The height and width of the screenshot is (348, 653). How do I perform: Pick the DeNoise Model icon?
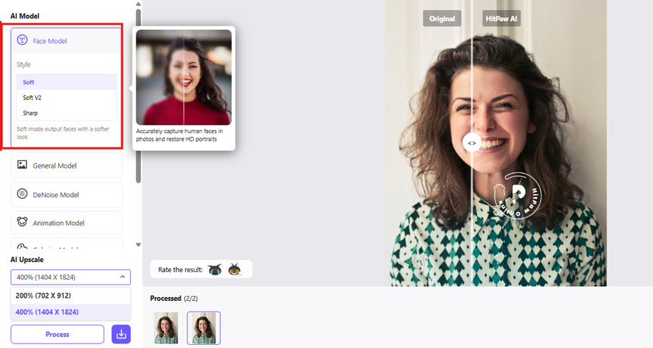coord(22,194)
